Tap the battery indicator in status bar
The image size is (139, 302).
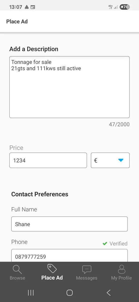[x=124, y=7]
